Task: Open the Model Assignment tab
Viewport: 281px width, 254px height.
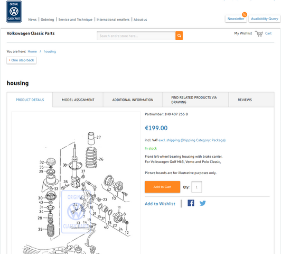Action: click(x=78, y=100)
